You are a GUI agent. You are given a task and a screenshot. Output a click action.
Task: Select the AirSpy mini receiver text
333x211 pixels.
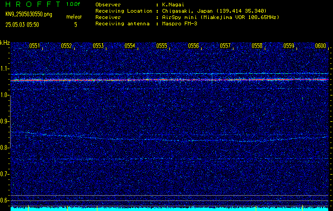[x=220, y=17]
